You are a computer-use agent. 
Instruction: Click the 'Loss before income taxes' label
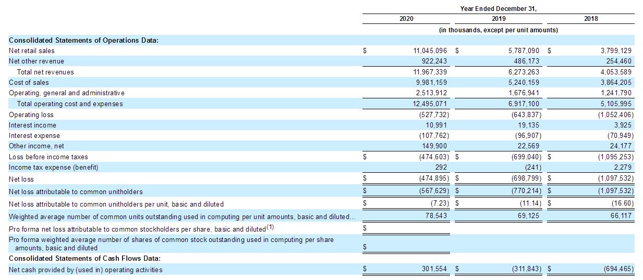(48, 157)
